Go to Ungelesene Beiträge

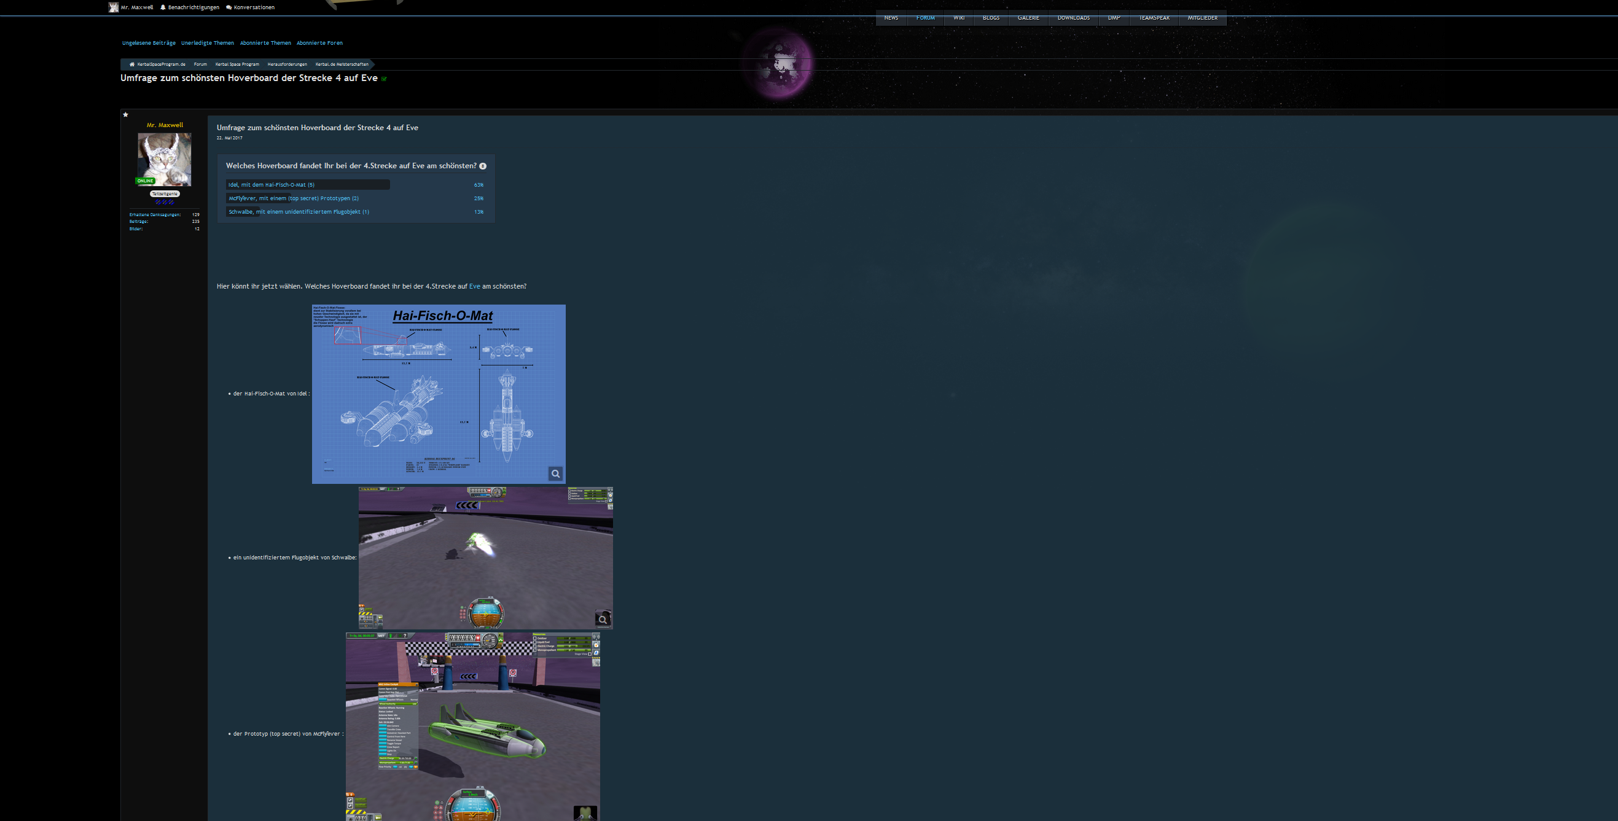click(x=149, y=44)
